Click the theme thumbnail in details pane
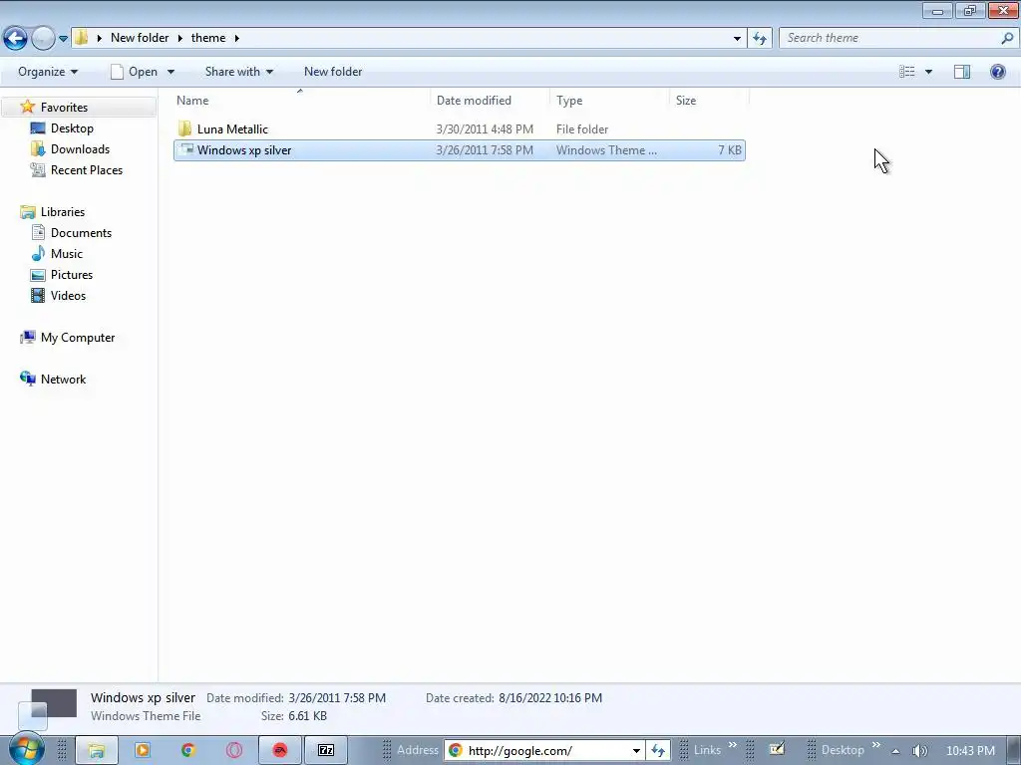The image size is (1021, 765). 47,709
